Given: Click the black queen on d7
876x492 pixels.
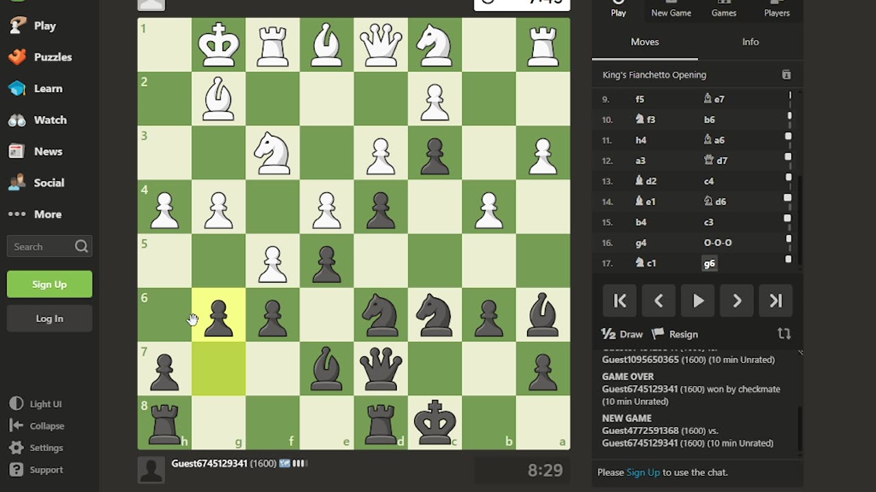Looking at the screenshot, I should coord(381,369).
